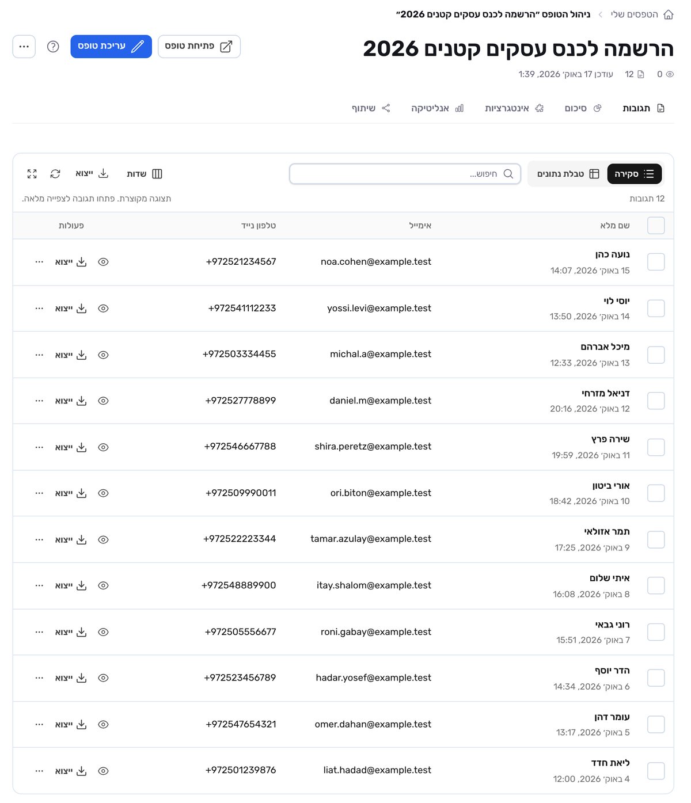Export the response of איתי שלום

pyautogui.click(x=71, y=585)
